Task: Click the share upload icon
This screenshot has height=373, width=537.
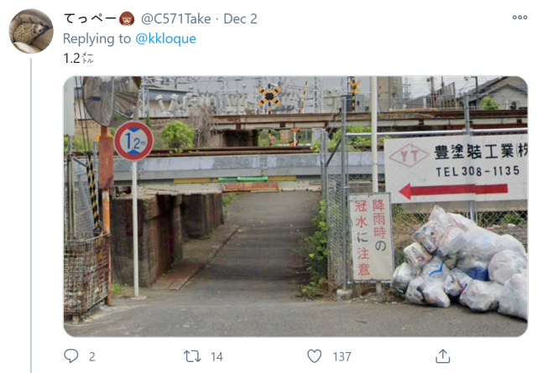Action: (x=442, y=356)
